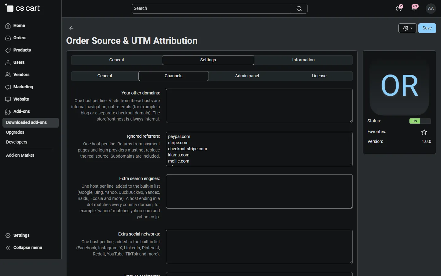Open the Developers menu item
441x276 pixels.
pos(17,142)
